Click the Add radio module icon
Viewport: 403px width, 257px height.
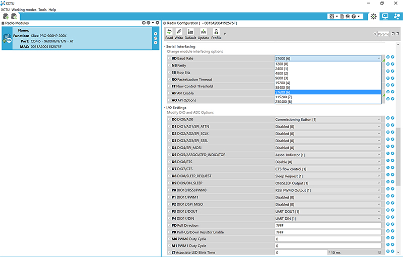pyautogui.click(x=6, y=17)
